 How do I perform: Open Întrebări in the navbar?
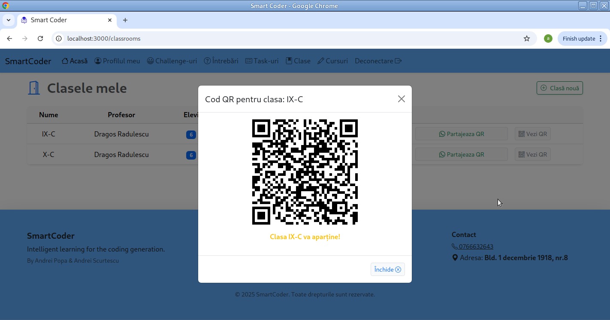[221, 61]
